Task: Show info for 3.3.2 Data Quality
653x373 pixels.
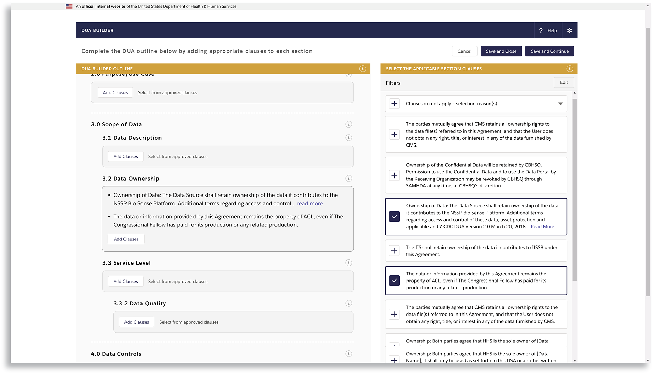Action: click(x=349, y=303)
